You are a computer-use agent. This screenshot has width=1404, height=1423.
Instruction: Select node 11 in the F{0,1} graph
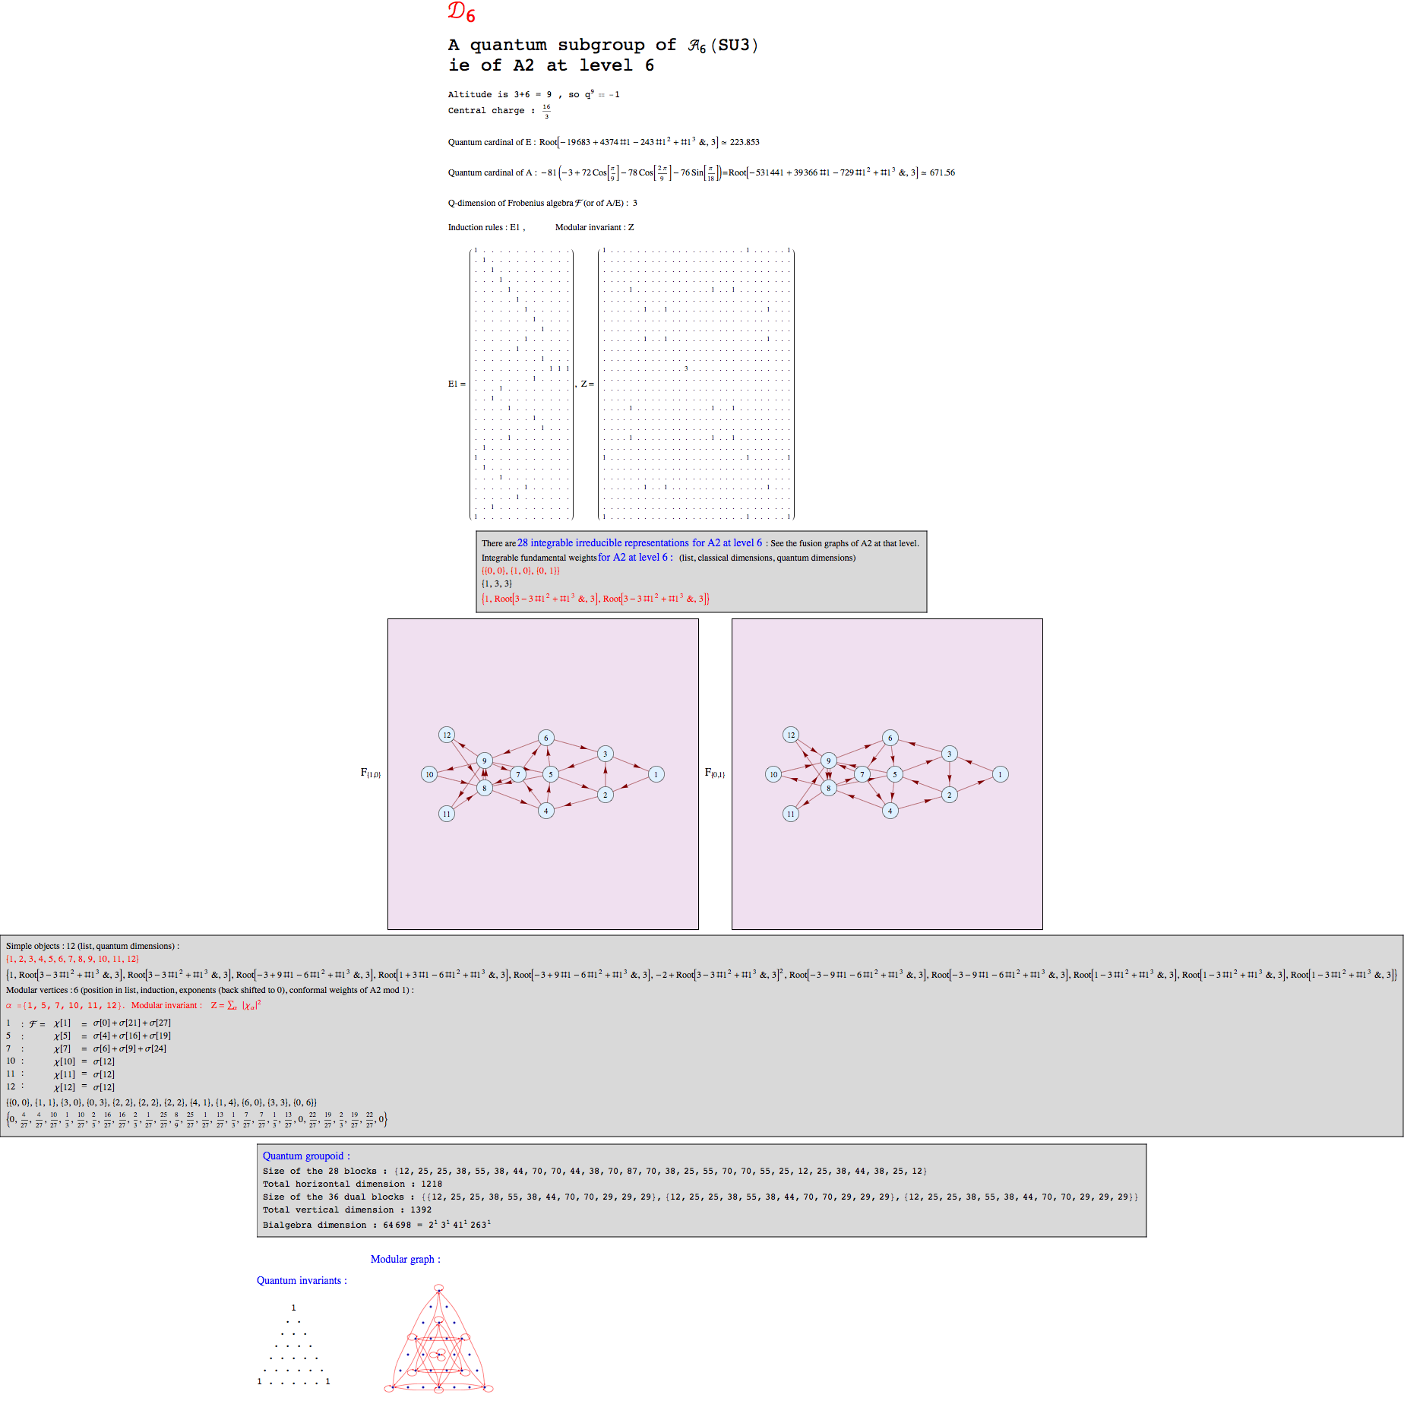791,814
